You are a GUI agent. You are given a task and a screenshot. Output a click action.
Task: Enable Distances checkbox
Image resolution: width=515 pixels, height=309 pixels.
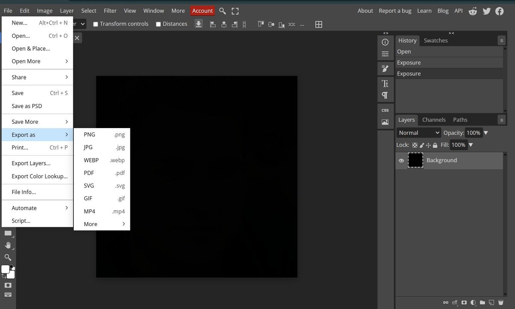(x=158, y=24)
